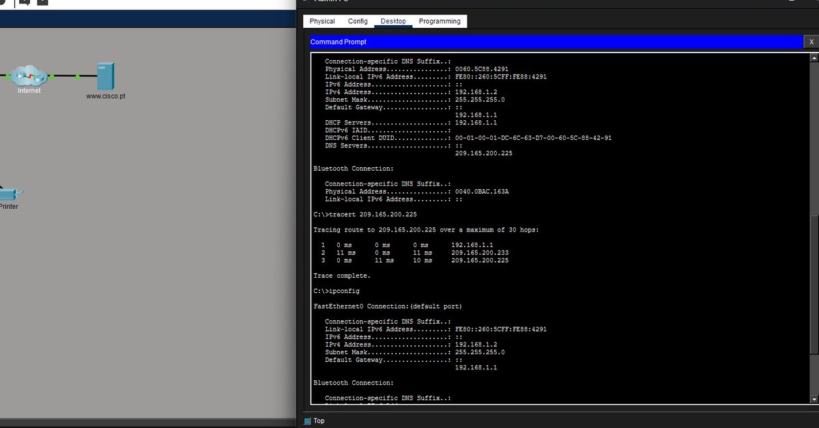
Task: Switch to the Desktop tab
Action: (x=393, y=21)
